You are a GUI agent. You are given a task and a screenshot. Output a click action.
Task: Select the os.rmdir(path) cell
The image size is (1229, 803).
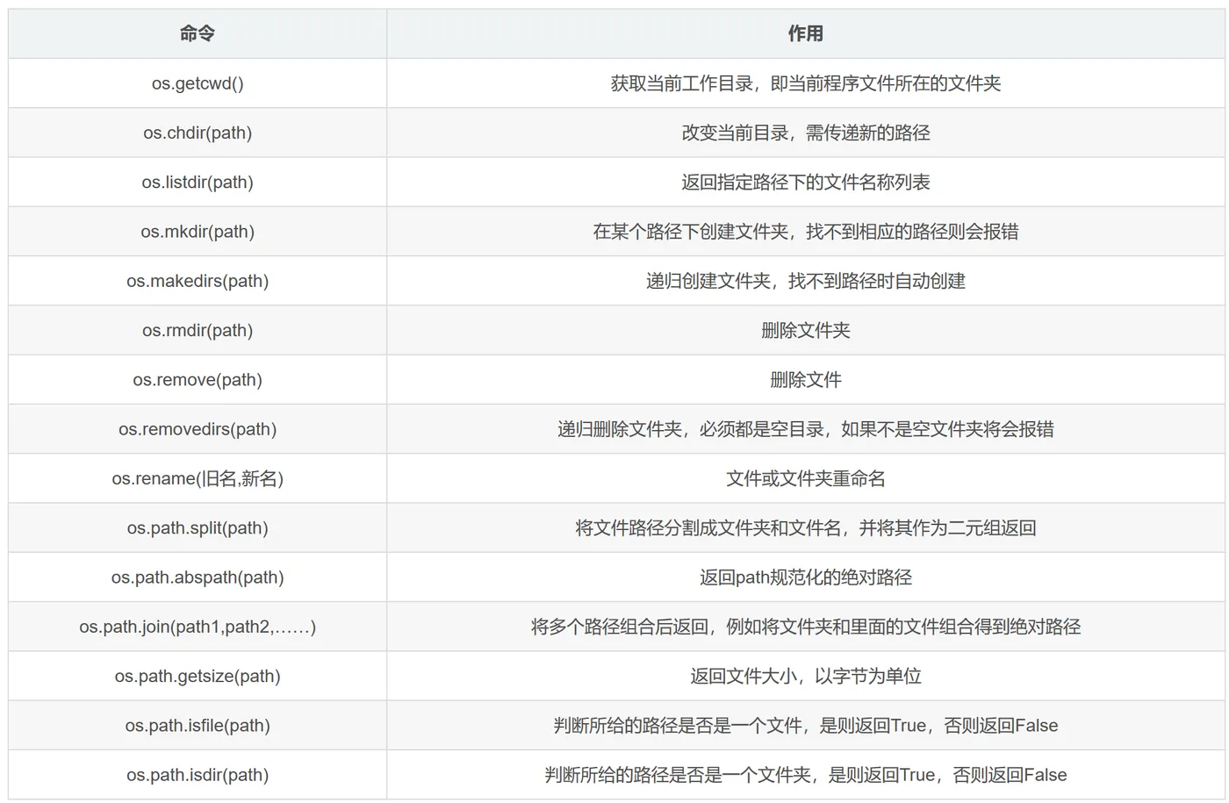[198, 330]
